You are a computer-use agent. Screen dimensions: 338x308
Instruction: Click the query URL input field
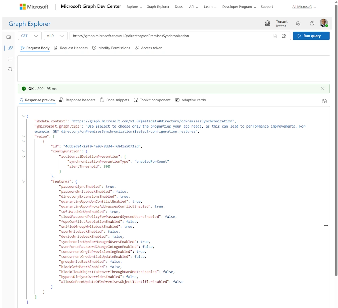171,36
